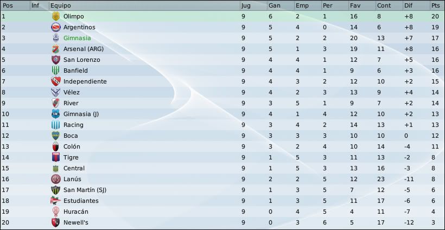This screenshot has height=230, width=445.
Task: Select the San Lorenzo crest icon
Action: (55, 60)
